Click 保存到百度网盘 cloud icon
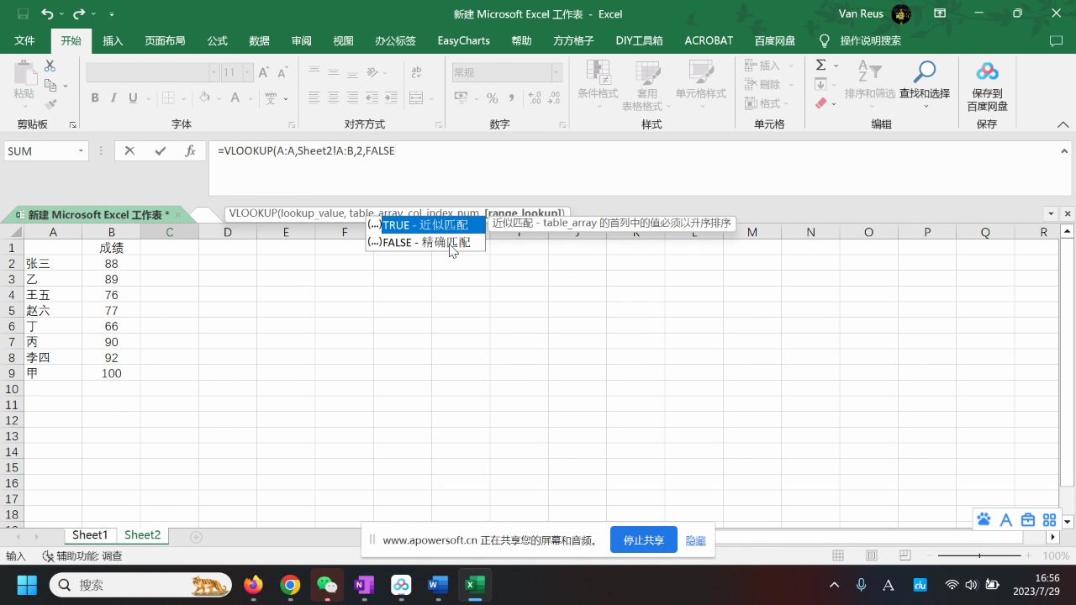Screen dimensions: 1076x605 tap(987, 72)
